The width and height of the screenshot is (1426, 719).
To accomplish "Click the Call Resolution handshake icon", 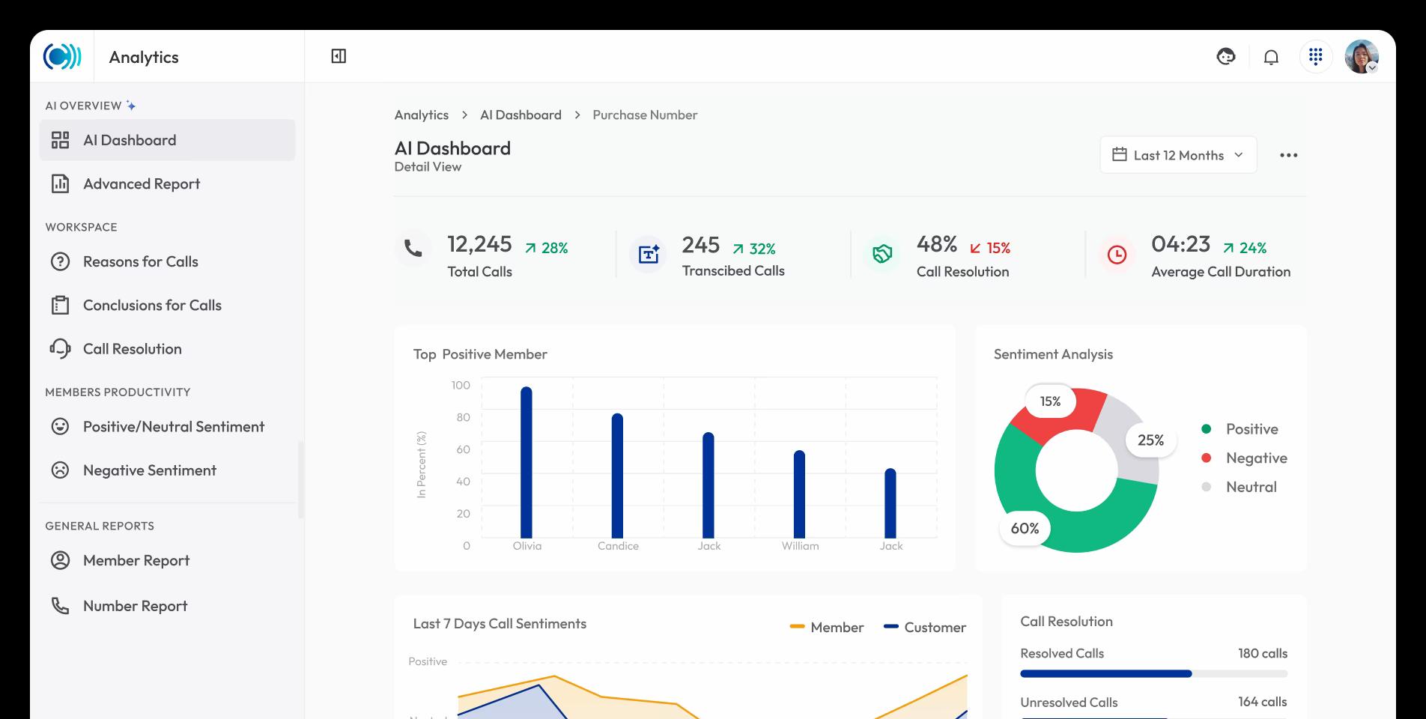I will tap(882, 254).
